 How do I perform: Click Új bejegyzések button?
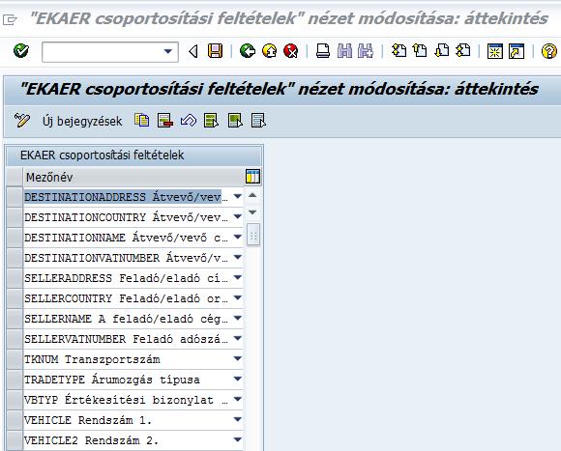click(82, 122)
